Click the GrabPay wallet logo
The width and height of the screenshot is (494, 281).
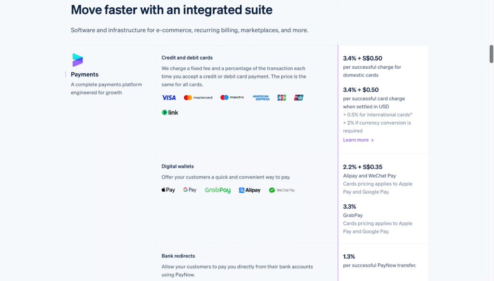coord(218,190)
